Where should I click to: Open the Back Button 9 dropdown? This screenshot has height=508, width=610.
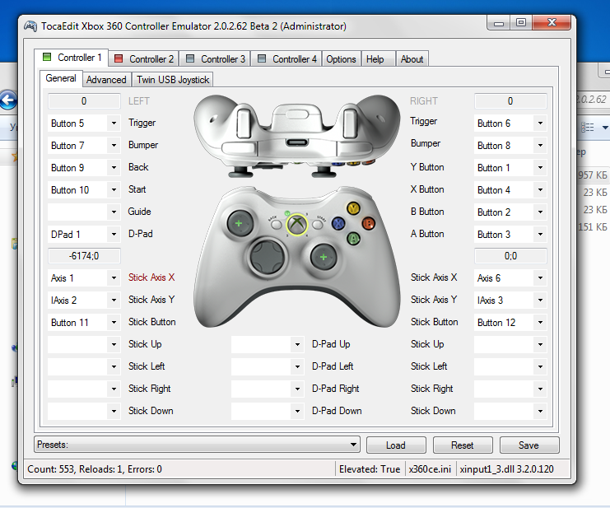tap(114, 168)
